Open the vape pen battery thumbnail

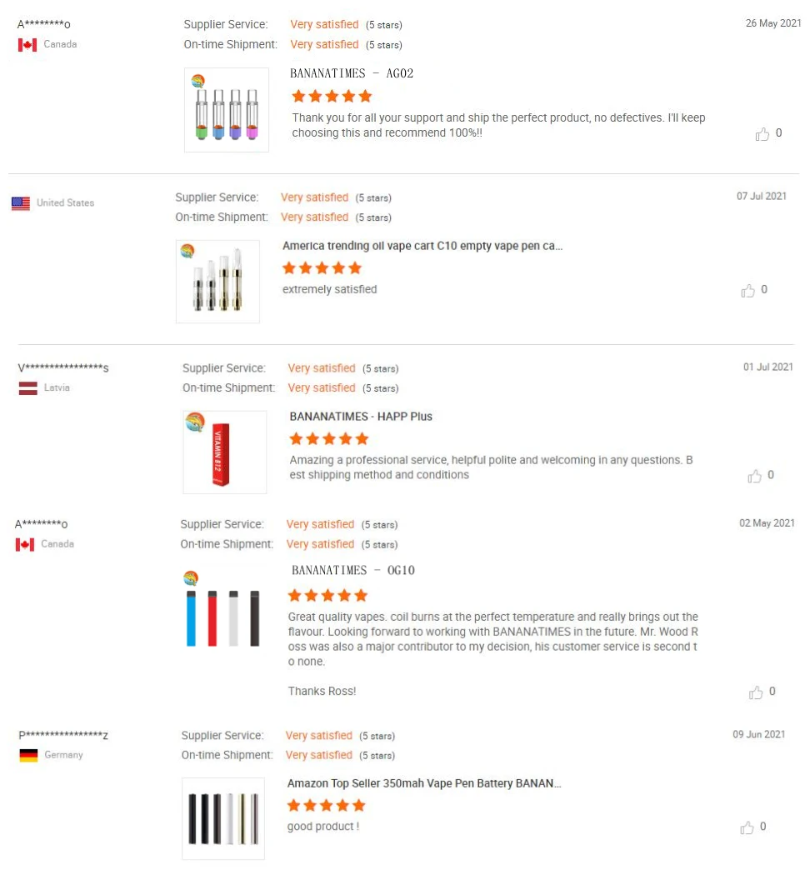(223, 819)
